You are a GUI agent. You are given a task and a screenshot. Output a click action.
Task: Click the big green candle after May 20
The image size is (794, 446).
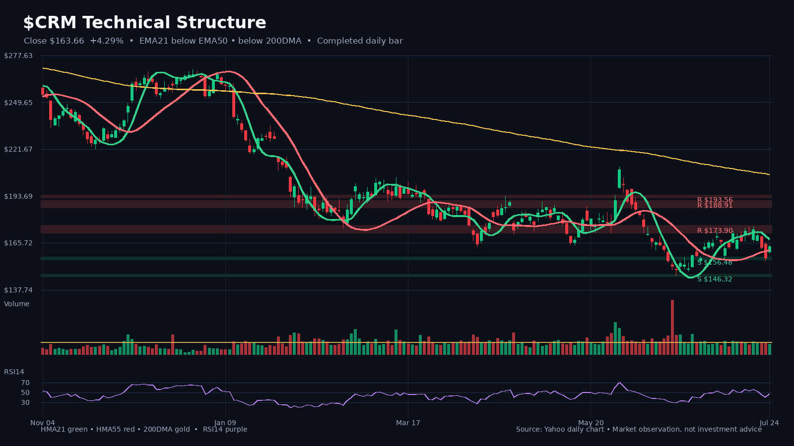point(619,178)
